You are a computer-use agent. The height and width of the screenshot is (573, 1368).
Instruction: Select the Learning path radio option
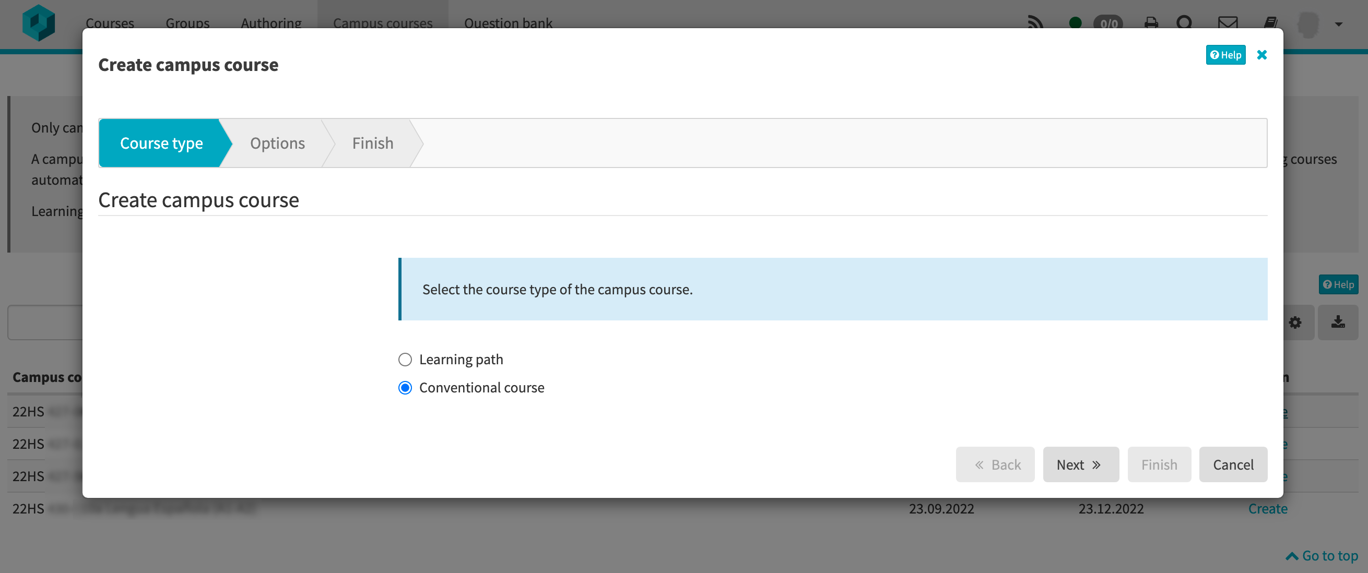pos(405,360)
